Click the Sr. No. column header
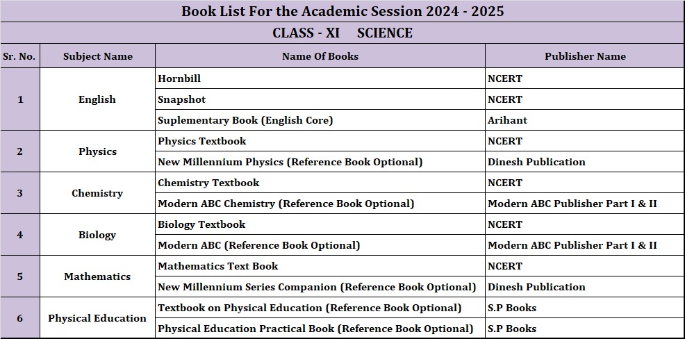The image size is (685, 339). (19, 56)
